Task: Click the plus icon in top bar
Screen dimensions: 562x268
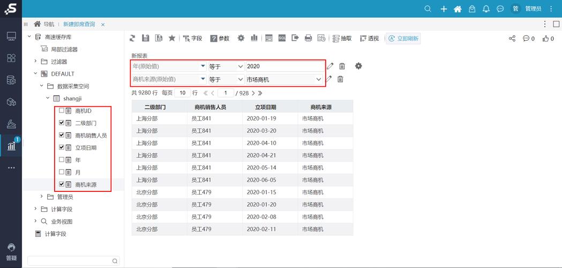Action: coord(444,9)
